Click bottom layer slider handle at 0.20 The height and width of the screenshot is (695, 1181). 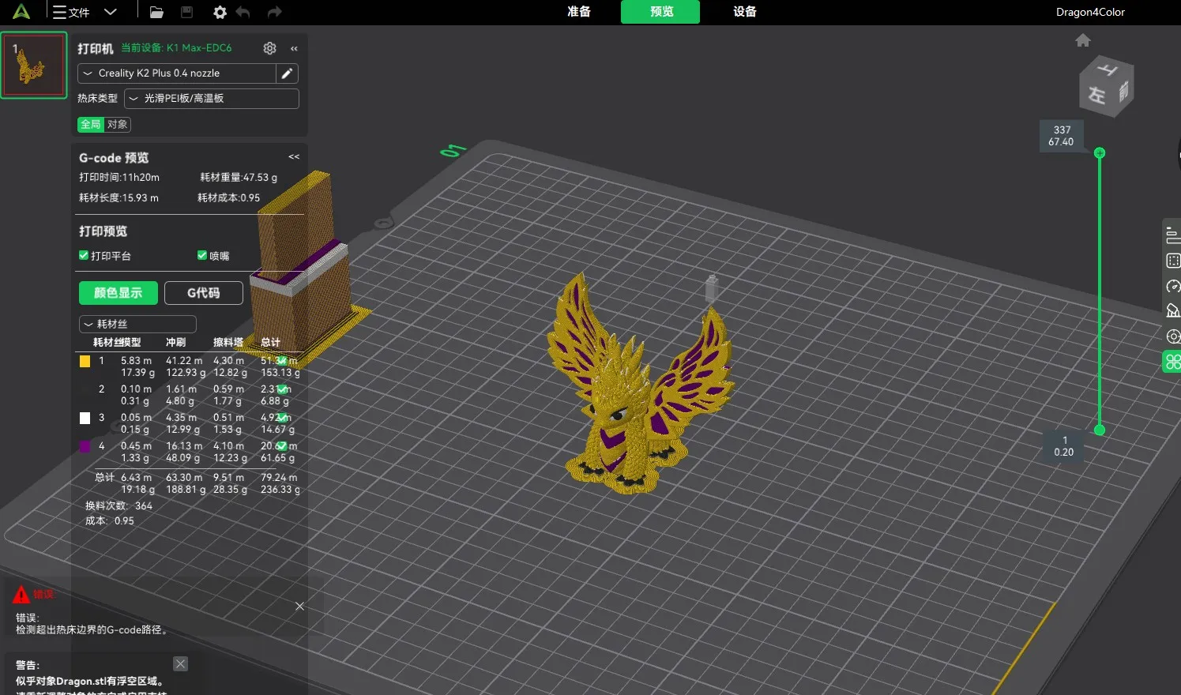pyautogui.click(x=1100, y=430)
